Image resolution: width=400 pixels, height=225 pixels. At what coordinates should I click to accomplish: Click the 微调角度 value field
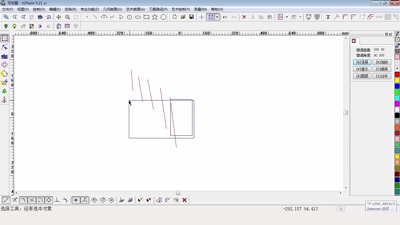point(379,55)
